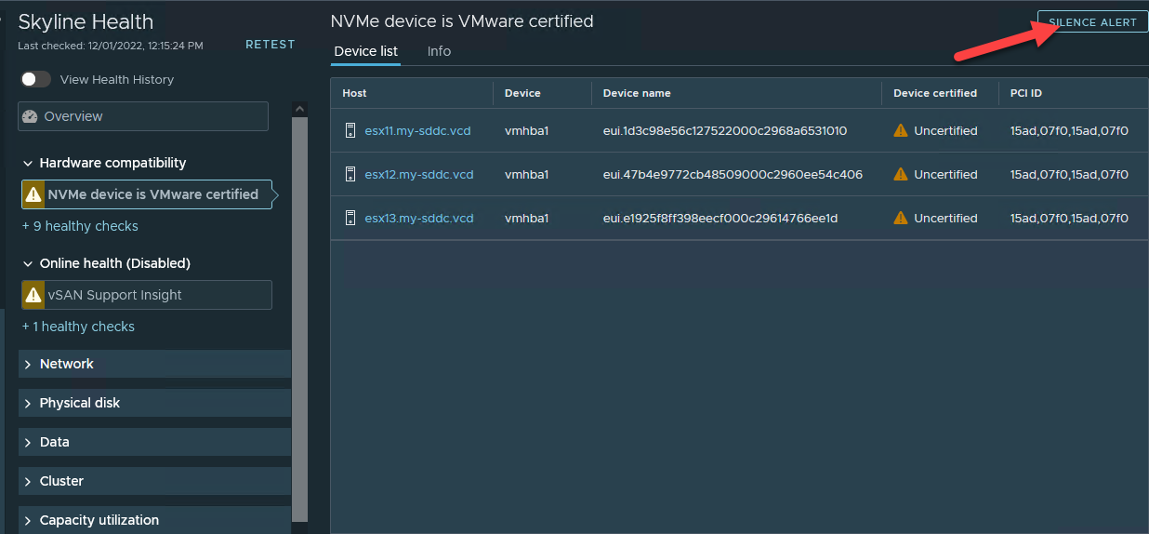This screenshot has width=1149, height=534.
Task: Click warning icon on vSAN Support Insight
Action: 33,295
